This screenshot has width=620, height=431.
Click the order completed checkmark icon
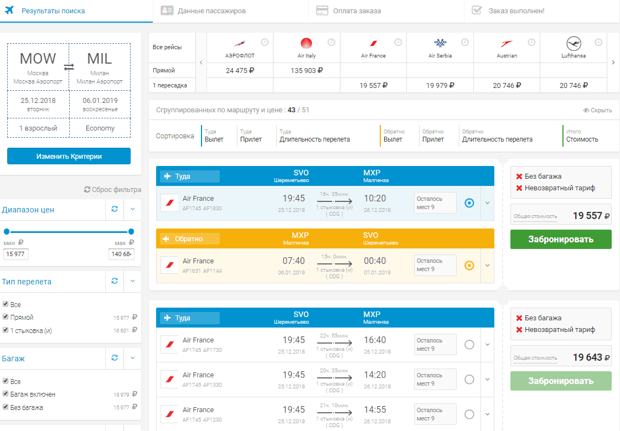click(x=477, y=11)
